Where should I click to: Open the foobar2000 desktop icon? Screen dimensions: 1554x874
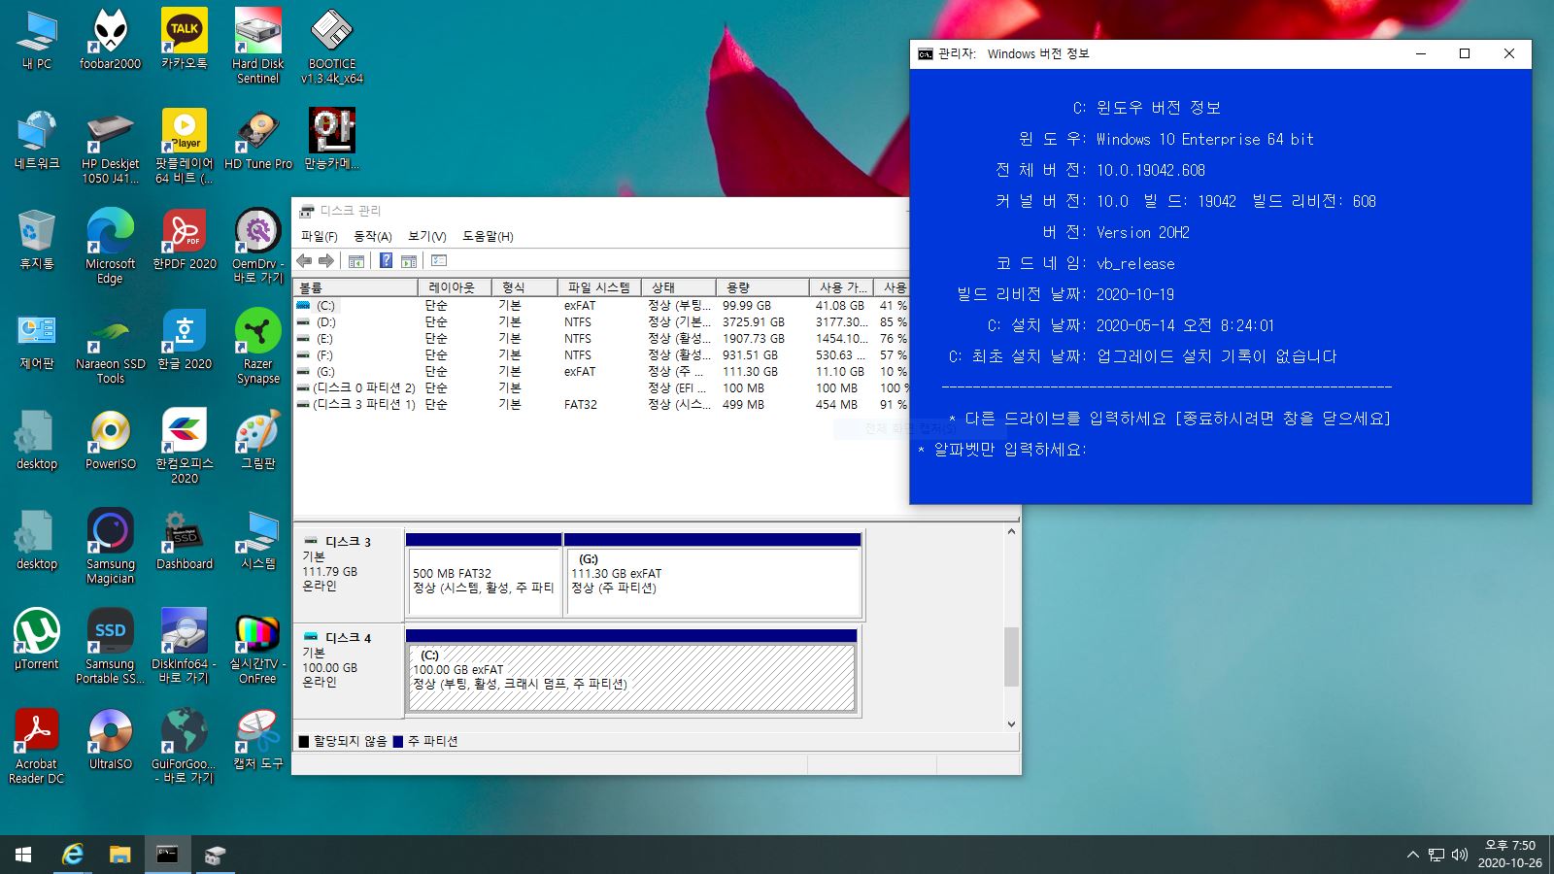111,41
